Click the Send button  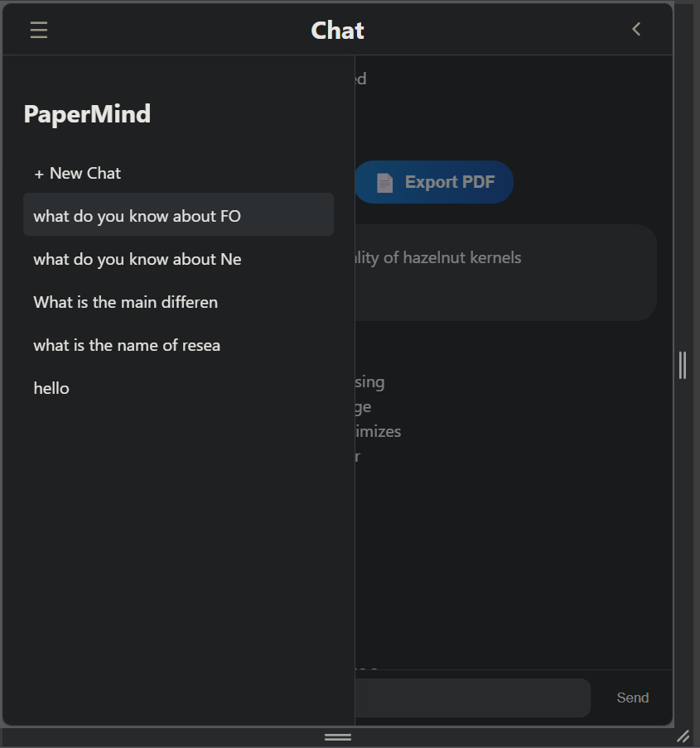coord(632,698)
